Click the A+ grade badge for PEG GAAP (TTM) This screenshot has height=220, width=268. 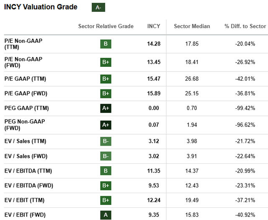[106, 108]
